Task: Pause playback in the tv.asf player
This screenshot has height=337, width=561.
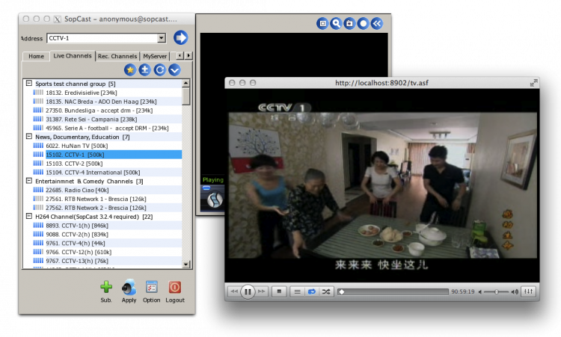Action: click(248, 291)
